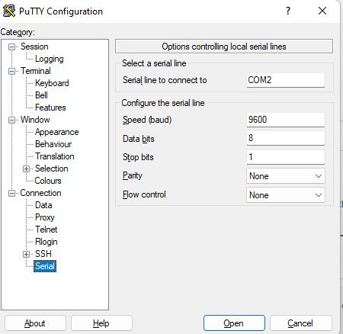Click the "Stop bits" label
343x334 pixels.
[138, 157]
